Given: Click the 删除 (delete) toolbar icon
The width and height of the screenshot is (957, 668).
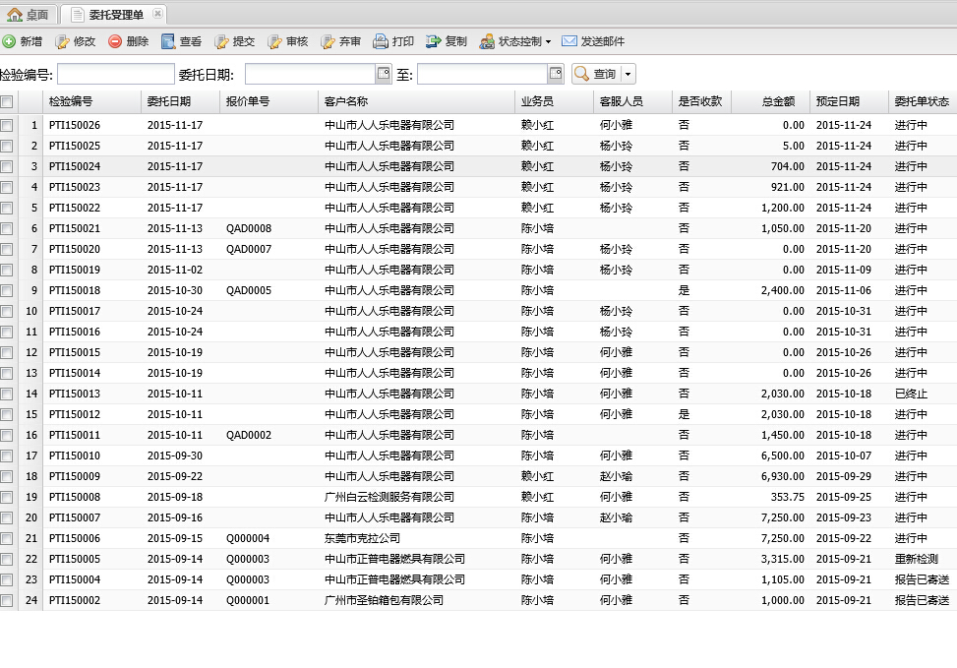Looking at the screenshot, I should click(115, 41).
